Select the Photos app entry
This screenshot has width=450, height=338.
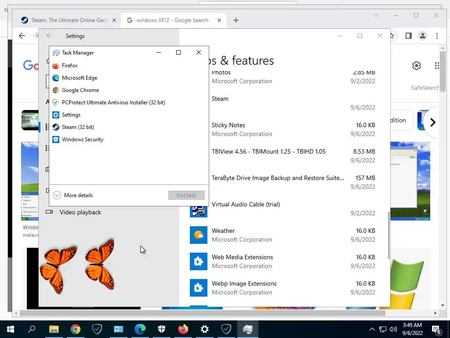293,77
